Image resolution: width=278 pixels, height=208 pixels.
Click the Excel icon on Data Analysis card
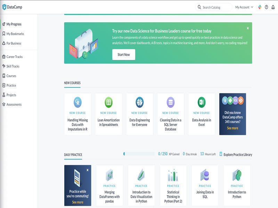pos(202,102)
